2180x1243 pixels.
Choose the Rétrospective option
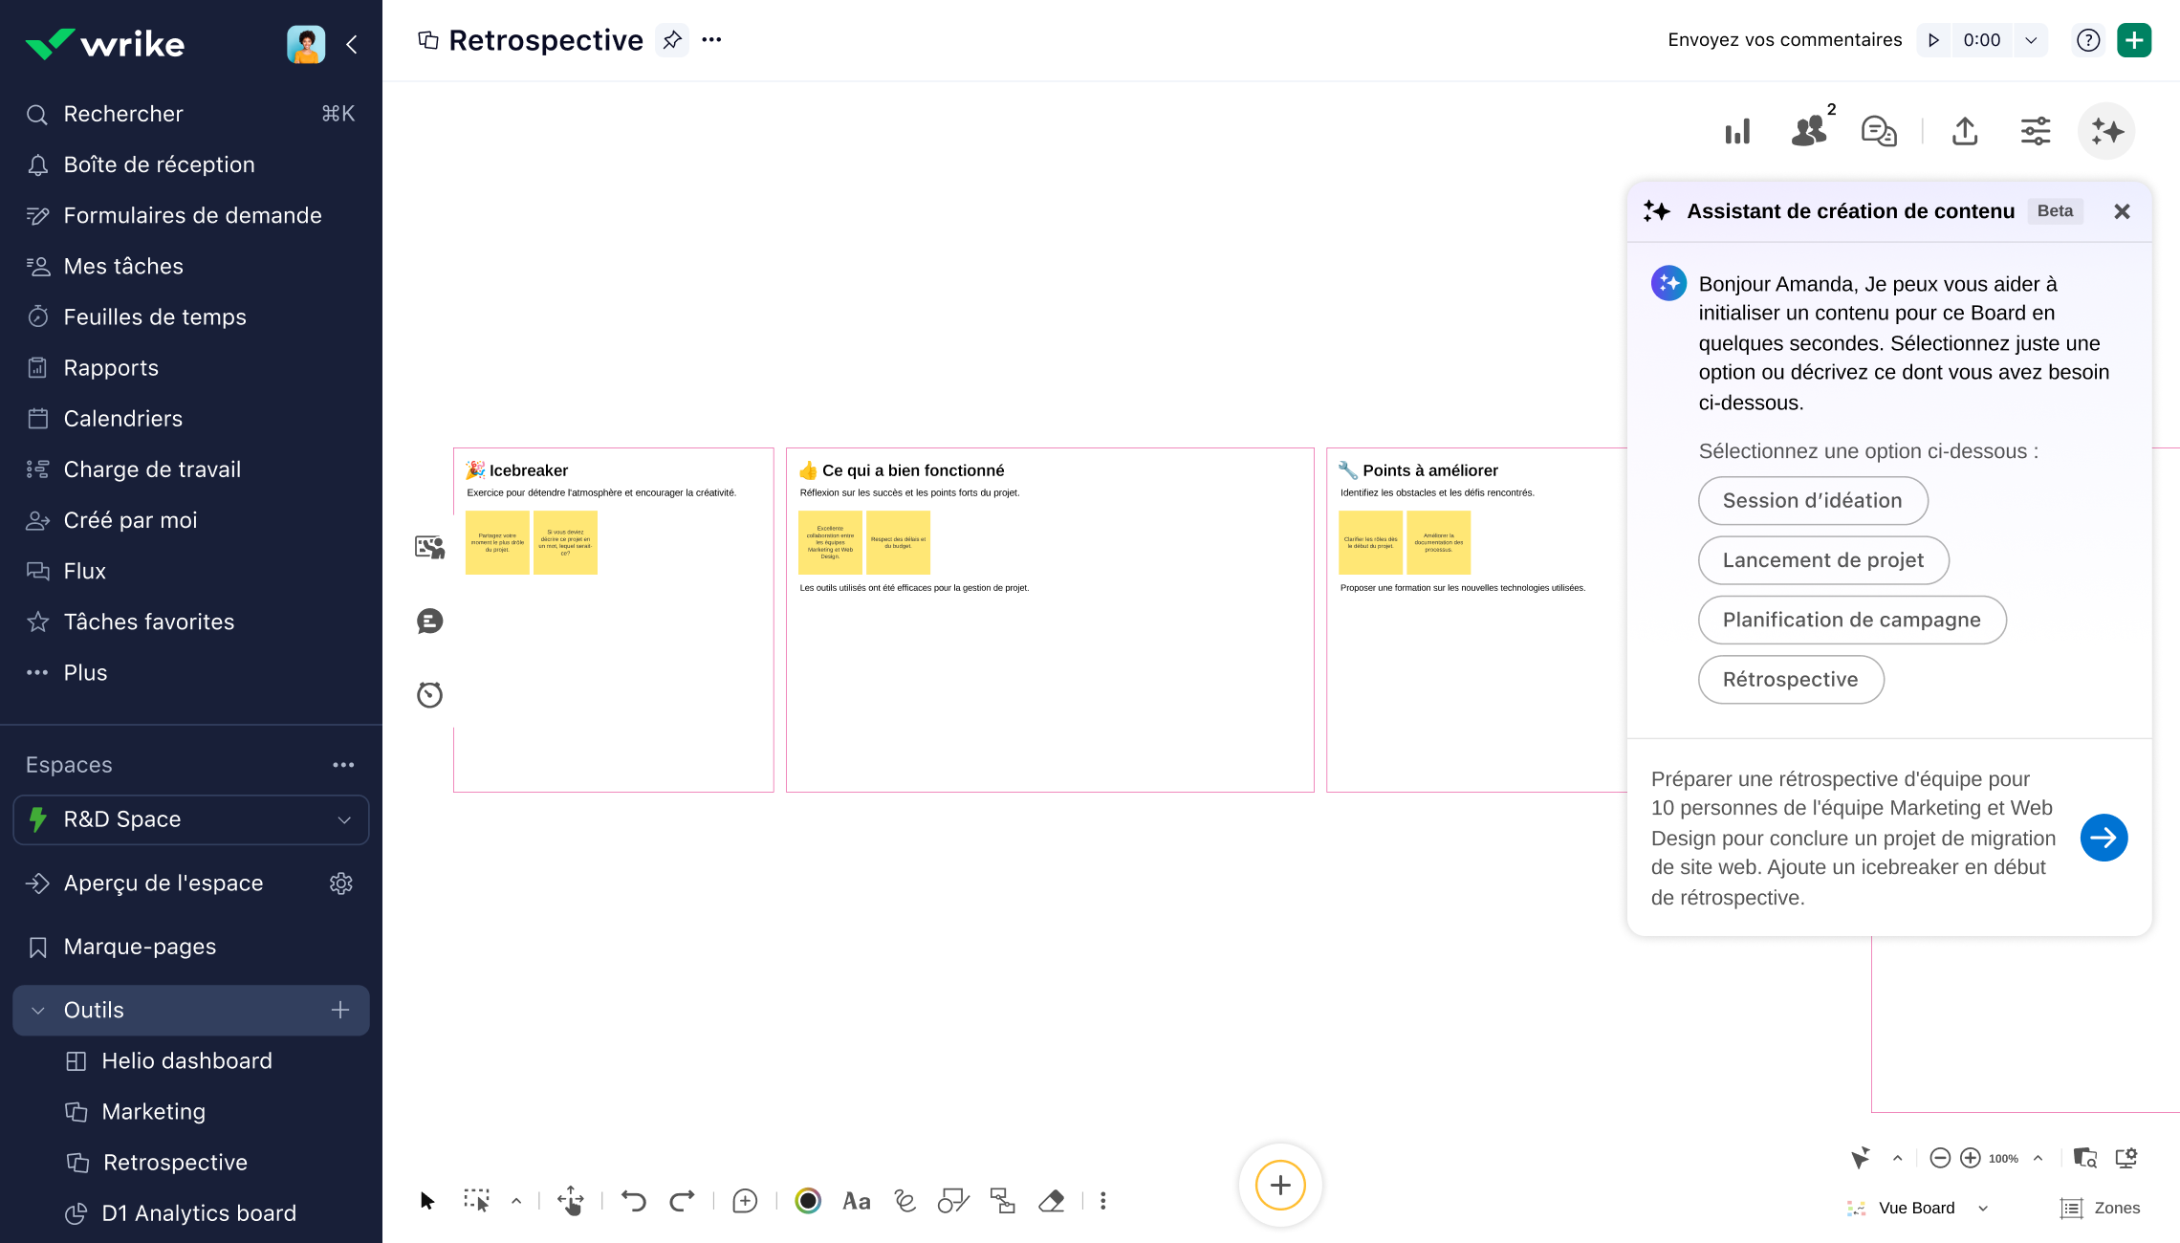(x=1790, y=679)
